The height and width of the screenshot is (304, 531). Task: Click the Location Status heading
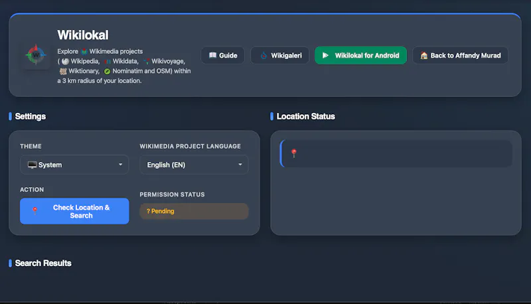[x=306, y=116]
